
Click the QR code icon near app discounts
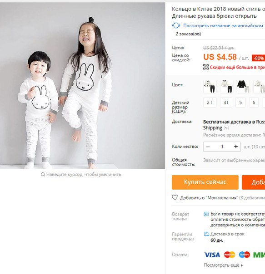[206, 67]
